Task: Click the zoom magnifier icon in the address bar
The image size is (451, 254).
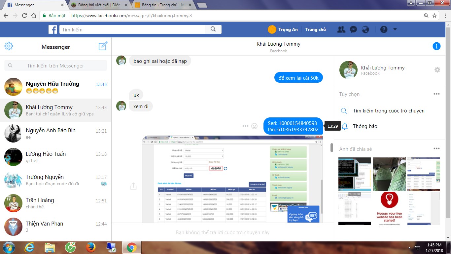Action: (426, 16)
